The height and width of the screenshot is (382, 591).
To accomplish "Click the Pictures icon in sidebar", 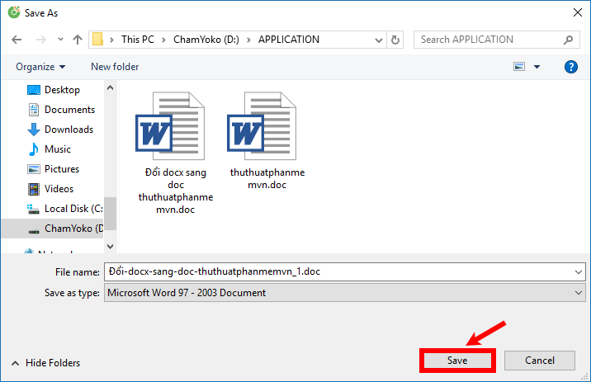I will (34, 169).
